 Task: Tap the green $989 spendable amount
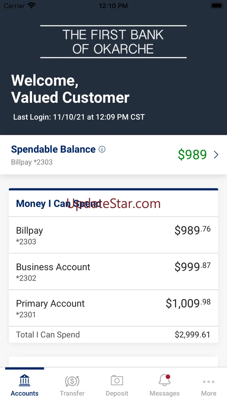click(x=192, y=155)
